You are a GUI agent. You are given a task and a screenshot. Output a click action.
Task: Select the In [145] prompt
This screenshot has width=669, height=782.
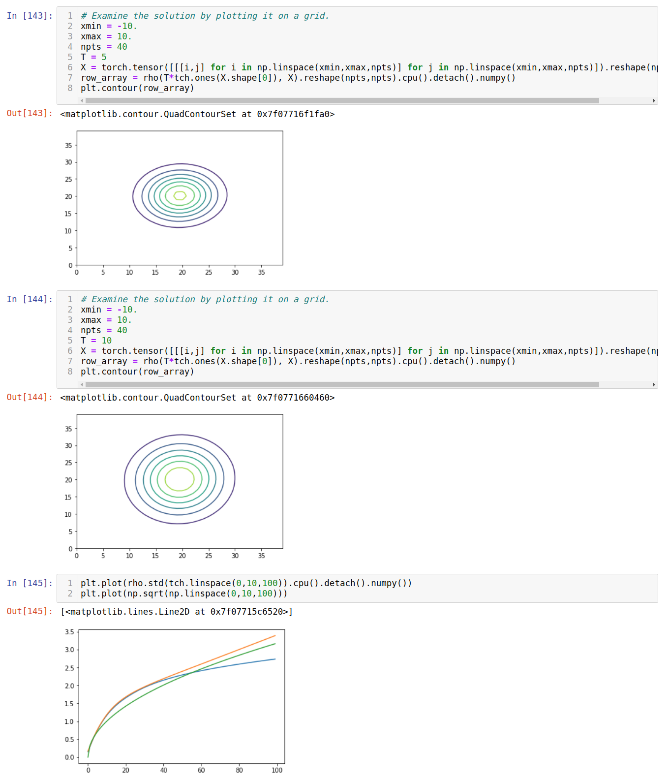30,583
